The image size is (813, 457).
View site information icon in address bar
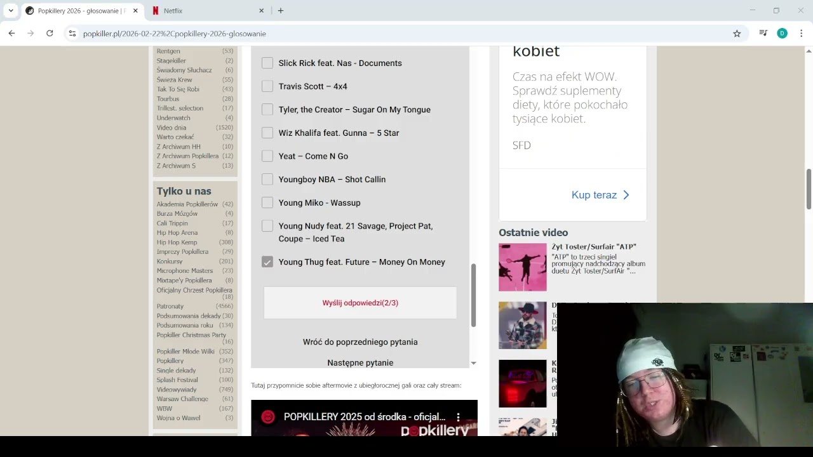[72, 34]
